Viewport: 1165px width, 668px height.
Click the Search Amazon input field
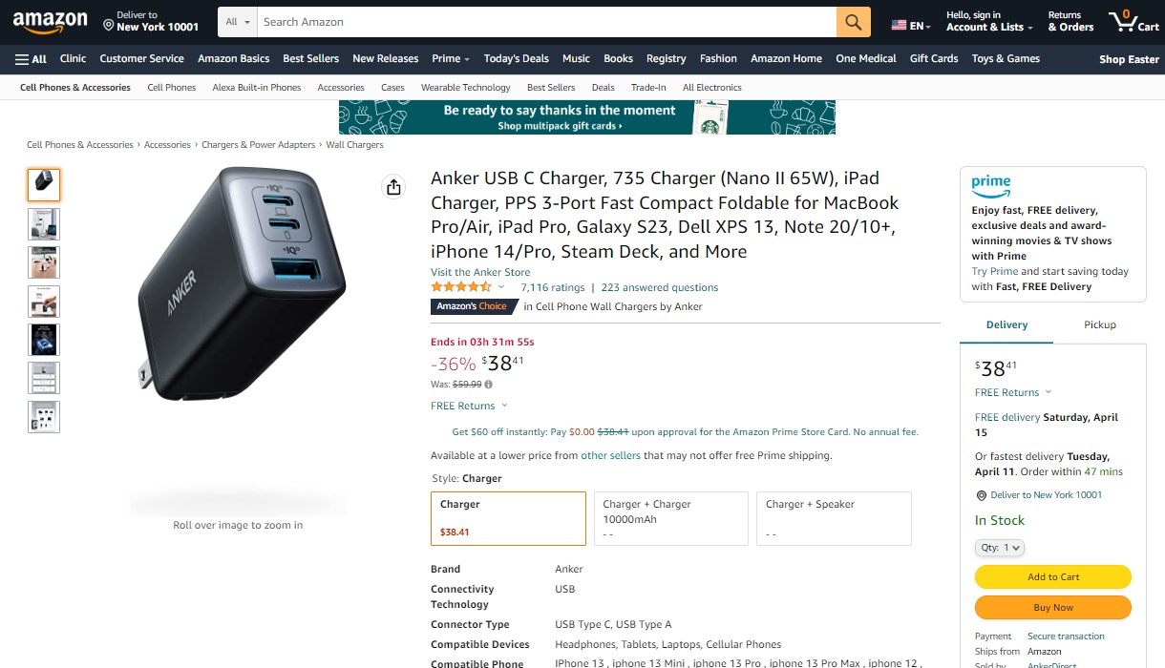547,22
